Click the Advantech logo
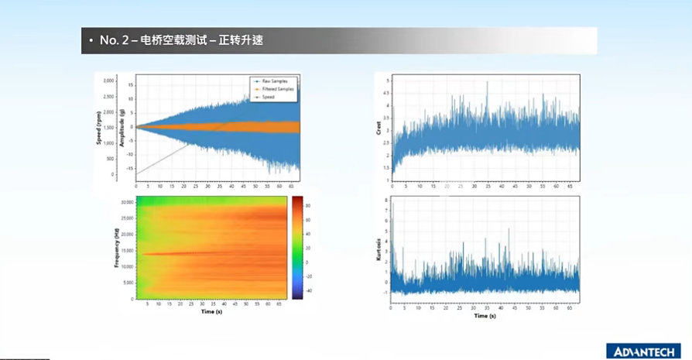This screenshot has height=360, width=692. pos(644,351)
